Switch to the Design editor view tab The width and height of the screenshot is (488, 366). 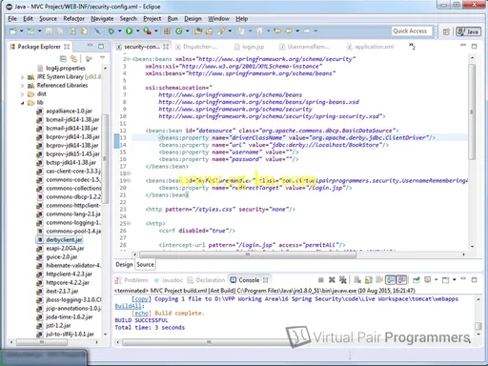pyautogui.click(x=124, y=264)
